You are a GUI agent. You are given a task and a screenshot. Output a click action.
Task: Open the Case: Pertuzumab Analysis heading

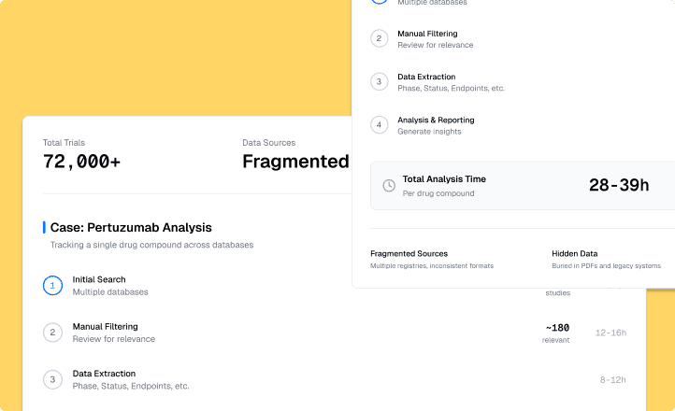131,227
